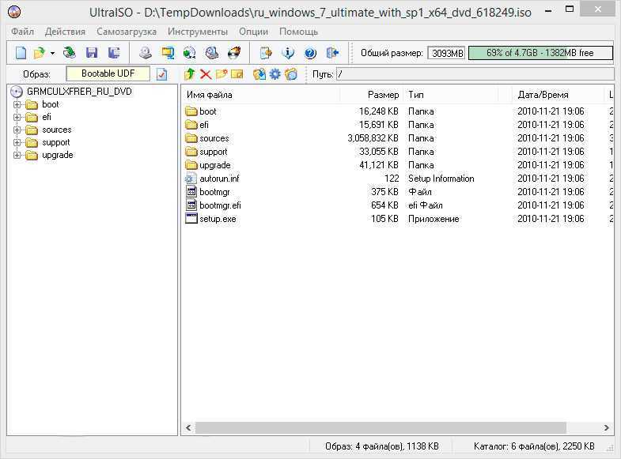Click the Open CD/DVD green arrow icon
Screen dimensions: 621x459
pyautogui.click(x=70, y=53)
